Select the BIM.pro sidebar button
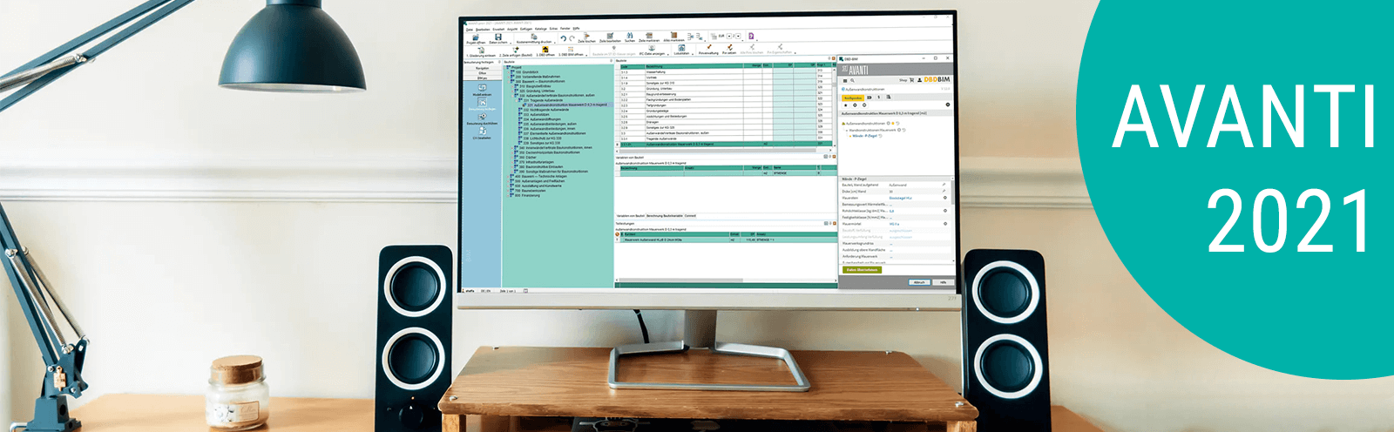The height and width of the screenshot is (432, 1394). point(482,78)
